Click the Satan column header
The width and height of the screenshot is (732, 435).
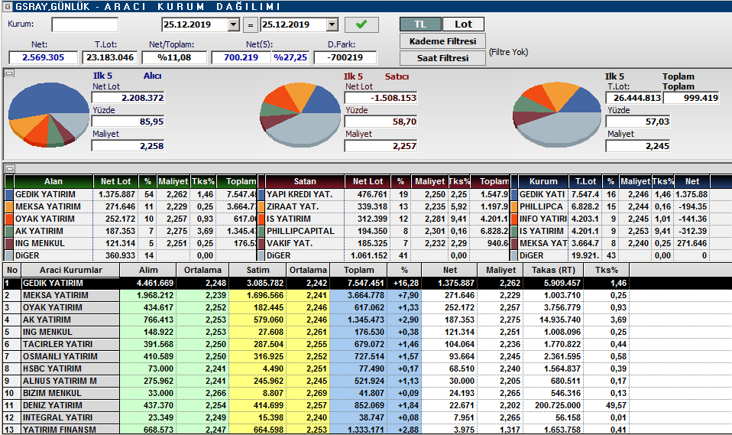click(305, 181)
